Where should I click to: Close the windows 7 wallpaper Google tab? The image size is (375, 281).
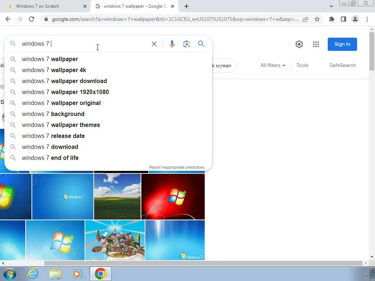[x=172, y=6]
